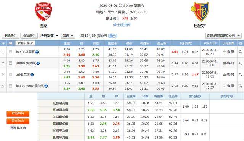This screenshot has width=244, height=141.
Task: Click company name 立博(英国)
Action: coord(23,75)
